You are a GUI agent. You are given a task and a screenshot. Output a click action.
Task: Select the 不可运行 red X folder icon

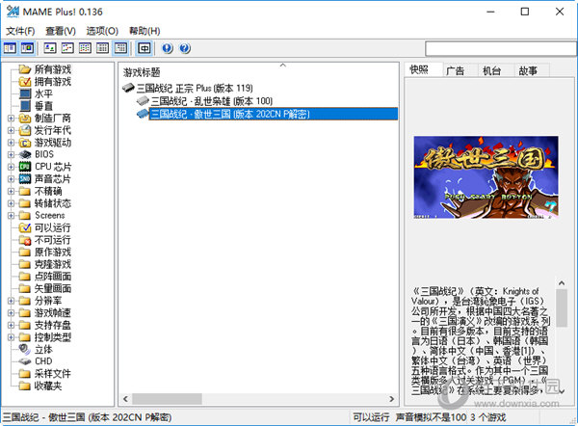25,240
